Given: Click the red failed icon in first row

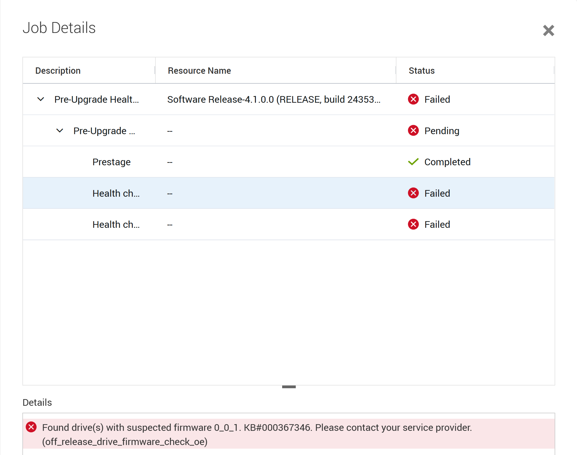Looking at the screenshot, I should tap(413, 99).
